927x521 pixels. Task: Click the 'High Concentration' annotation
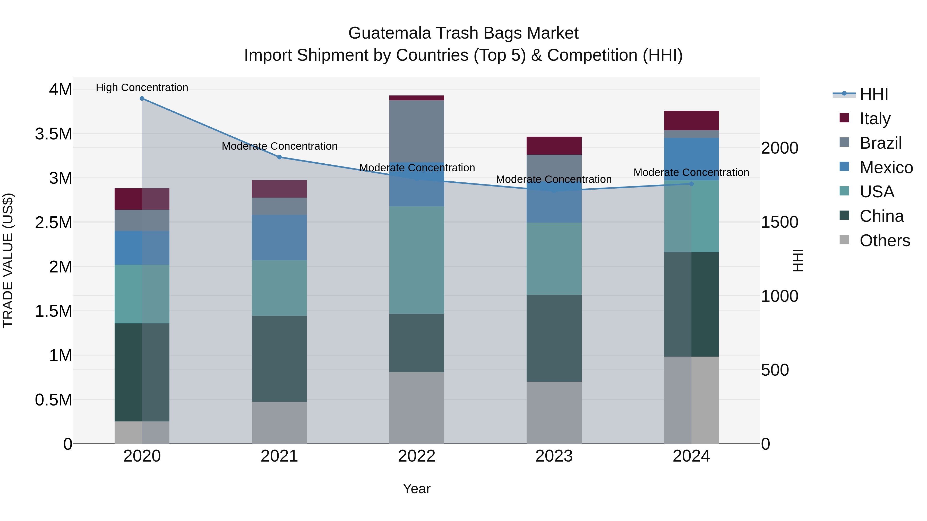[142, 87]
